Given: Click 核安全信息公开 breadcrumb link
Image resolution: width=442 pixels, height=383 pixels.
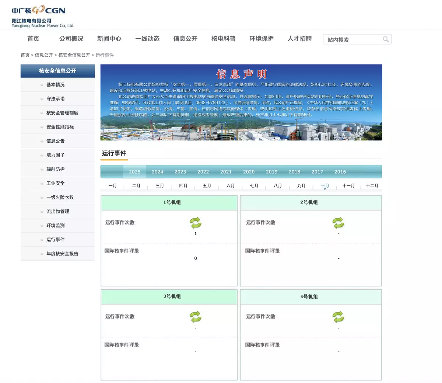Looking at the screenshot, I should pos(74,55).
